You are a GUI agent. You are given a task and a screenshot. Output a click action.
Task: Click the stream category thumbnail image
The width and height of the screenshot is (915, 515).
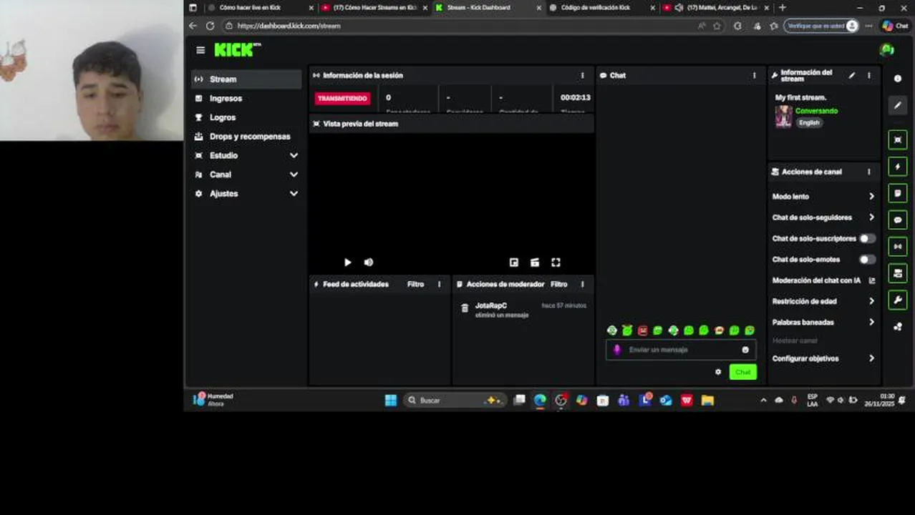[x=783, y=117]
